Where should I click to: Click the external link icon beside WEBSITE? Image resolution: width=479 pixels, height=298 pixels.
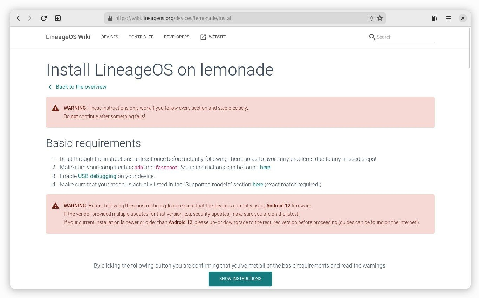203,37
